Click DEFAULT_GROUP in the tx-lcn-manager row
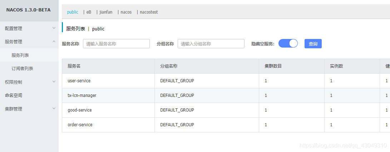390x152 pixels. 177,95
